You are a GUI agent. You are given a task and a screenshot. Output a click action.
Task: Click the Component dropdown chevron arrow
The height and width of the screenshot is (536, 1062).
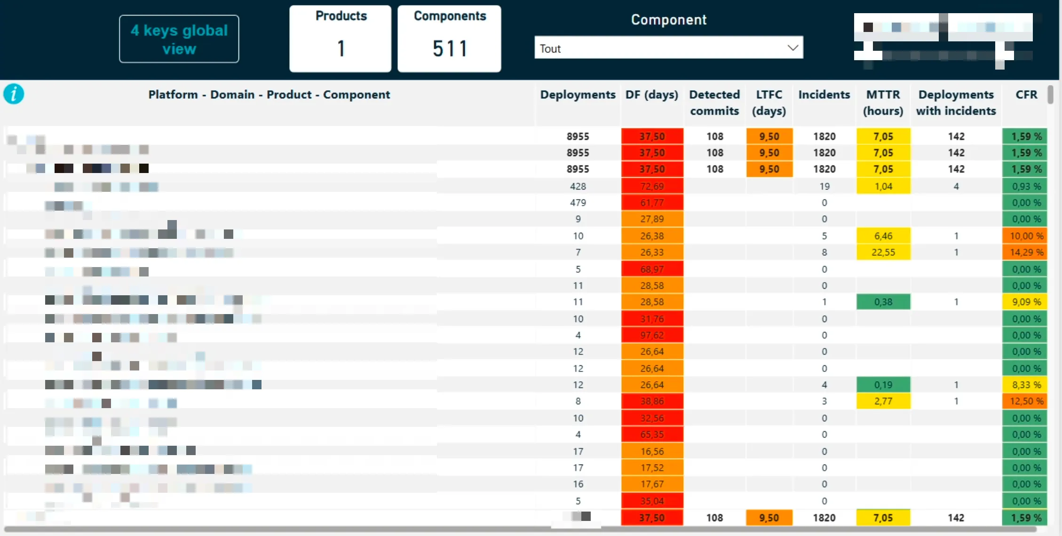point(793,48)
